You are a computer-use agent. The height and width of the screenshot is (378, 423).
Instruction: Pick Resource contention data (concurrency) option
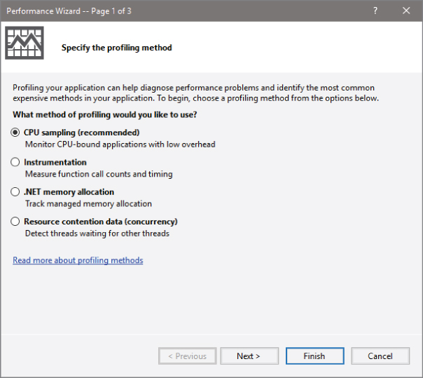[15, 222]
